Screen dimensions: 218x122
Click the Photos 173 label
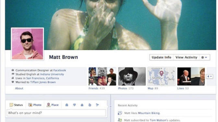click(126, 88)
